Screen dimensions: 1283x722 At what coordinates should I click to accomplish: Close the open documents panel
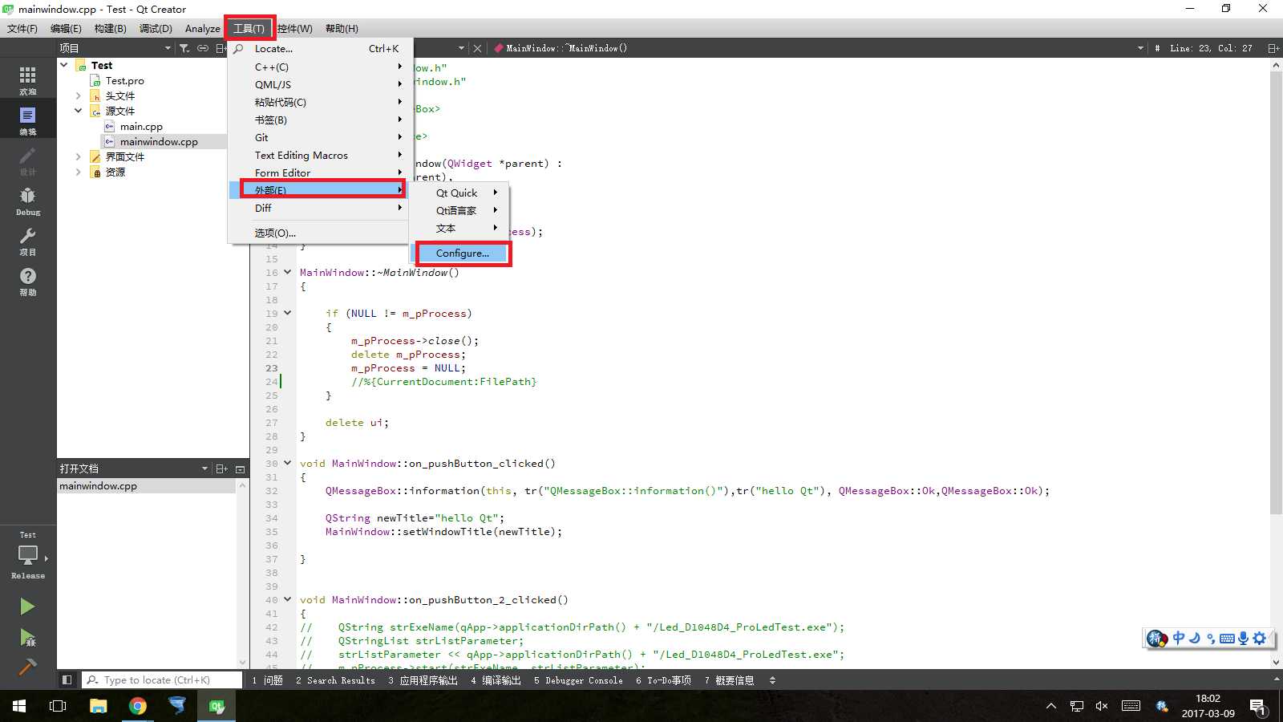click(x=240, y=468)
